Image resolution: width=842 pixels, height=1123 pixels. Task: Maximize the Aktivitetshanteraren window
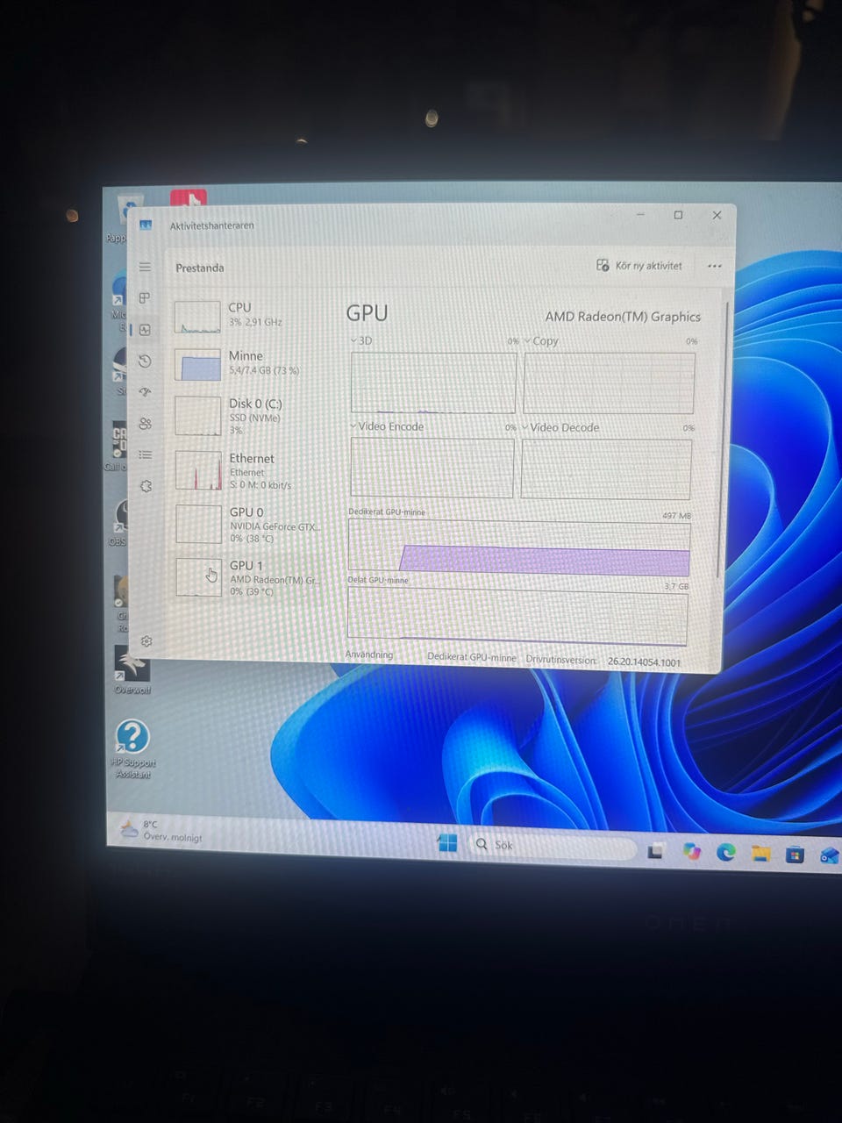(678, 215)
